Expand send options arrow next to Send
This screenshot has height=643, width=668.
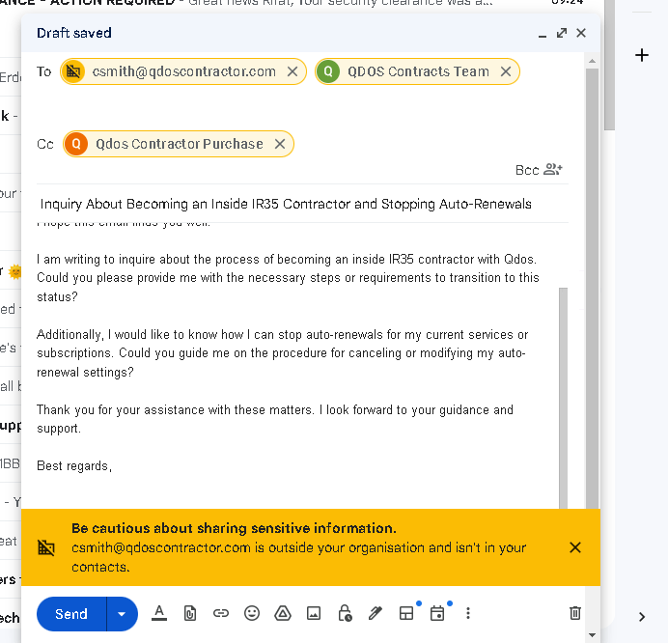(x=122, y=614)
